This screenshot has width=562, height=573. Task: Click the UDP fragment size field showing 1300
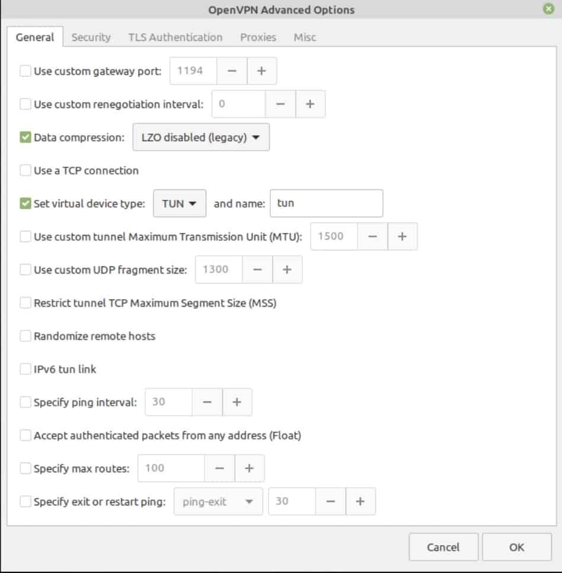pyautogui.click(x=219, y=270)
